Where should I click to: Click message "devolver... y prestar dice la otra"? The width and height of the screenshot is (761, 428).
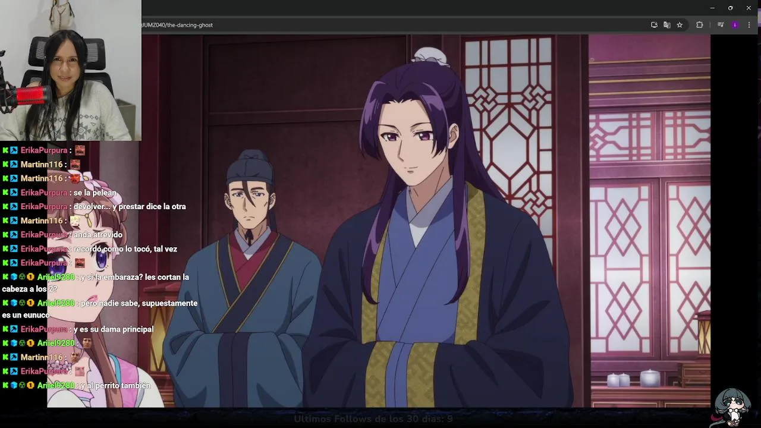click(x=130, y=206)
